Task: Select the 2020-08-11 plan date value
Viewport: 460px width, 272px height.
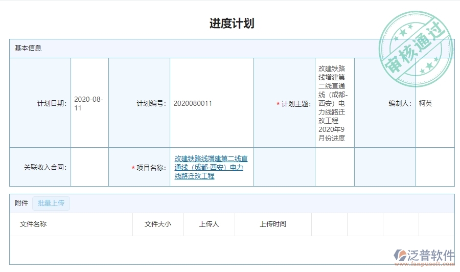Action: point(88,104)
